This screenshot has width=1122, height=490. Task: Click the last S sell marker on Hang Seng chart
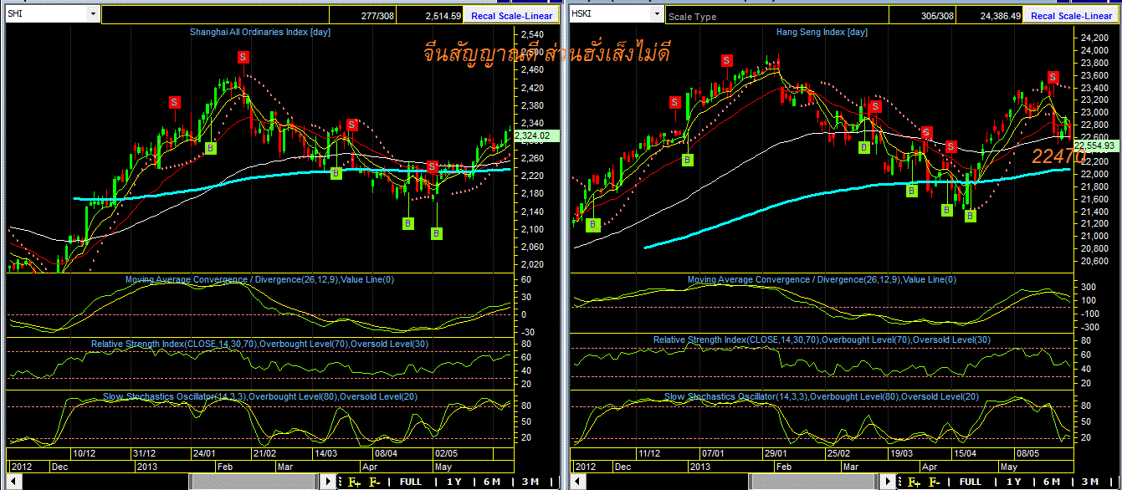pyautogui.click(x=1053, y=77)
